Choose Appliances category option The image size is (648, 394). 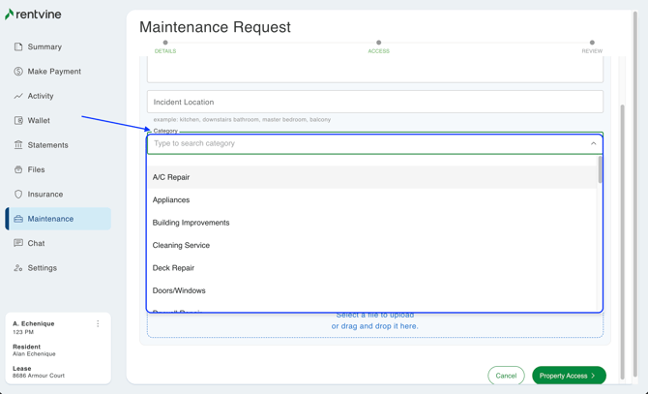pos(171,200)
